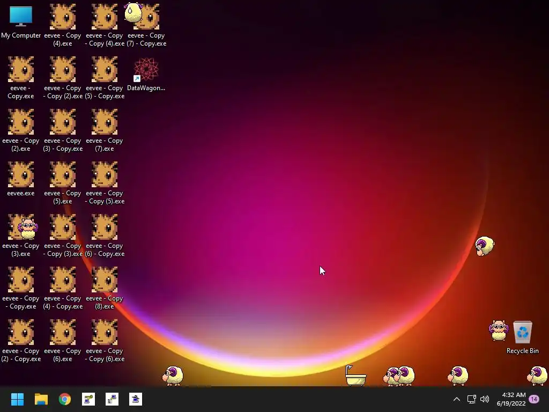Click the bathtub desktop pet above taskbar
Image resolution: width=549 pixels, height=412 pixels.
(x=355, y=375)
